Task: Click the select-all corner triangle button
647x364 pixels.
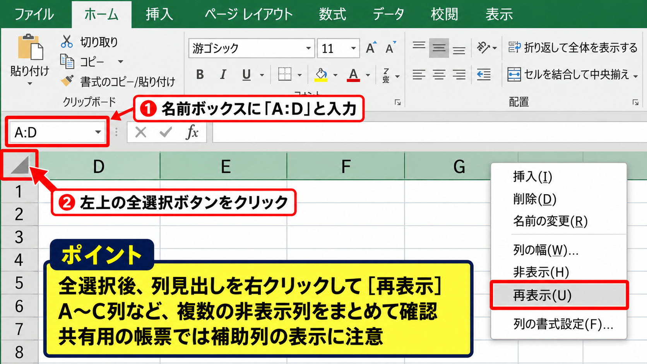Action: tap(20, 165)
